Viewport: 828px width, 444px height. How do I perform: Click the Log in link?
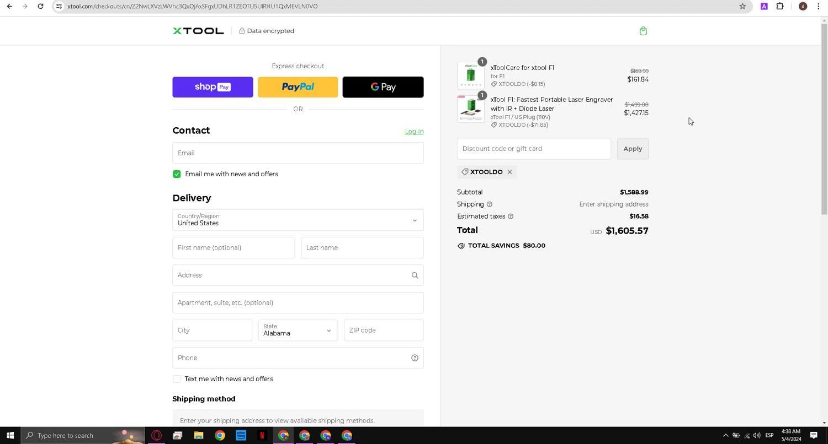click(414, 132)
